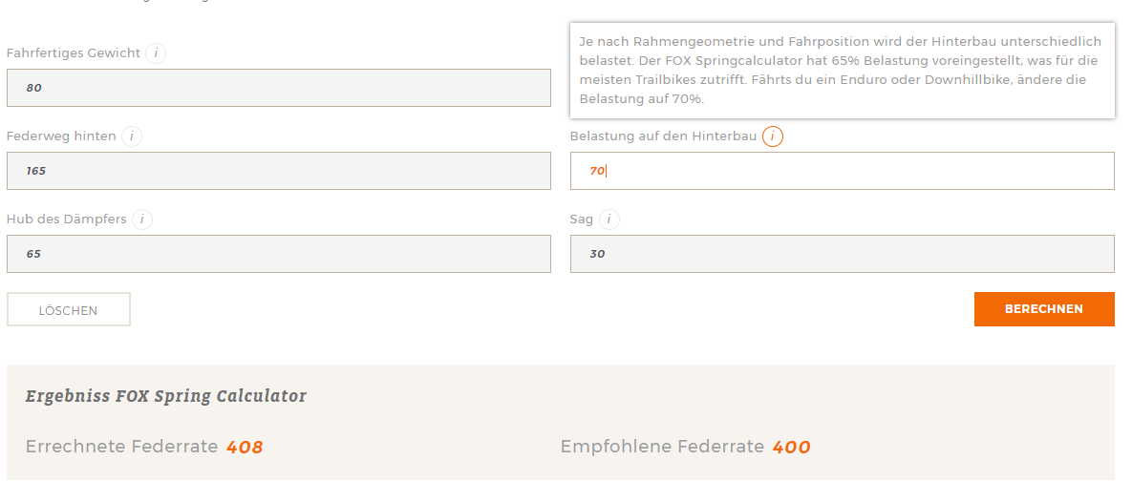Click the LÖSCHEN button
Viewport: 1132px width, 481px height.
[69, 310]
